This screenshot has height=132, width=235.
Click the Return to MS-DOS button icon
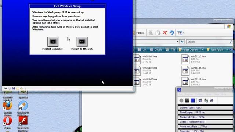tap(82, 42)
